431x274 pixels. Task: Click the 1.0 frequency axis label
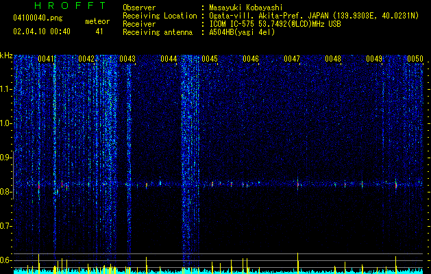[6, 124]
